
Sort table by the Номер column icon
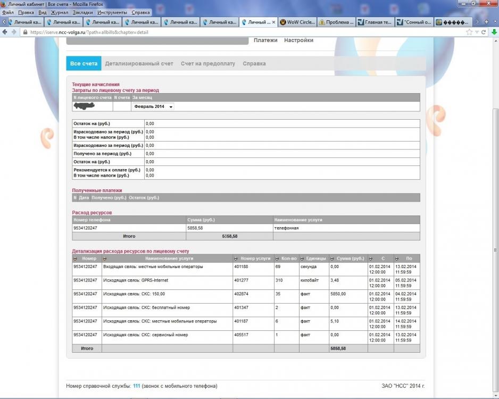(x=76, y=259)
